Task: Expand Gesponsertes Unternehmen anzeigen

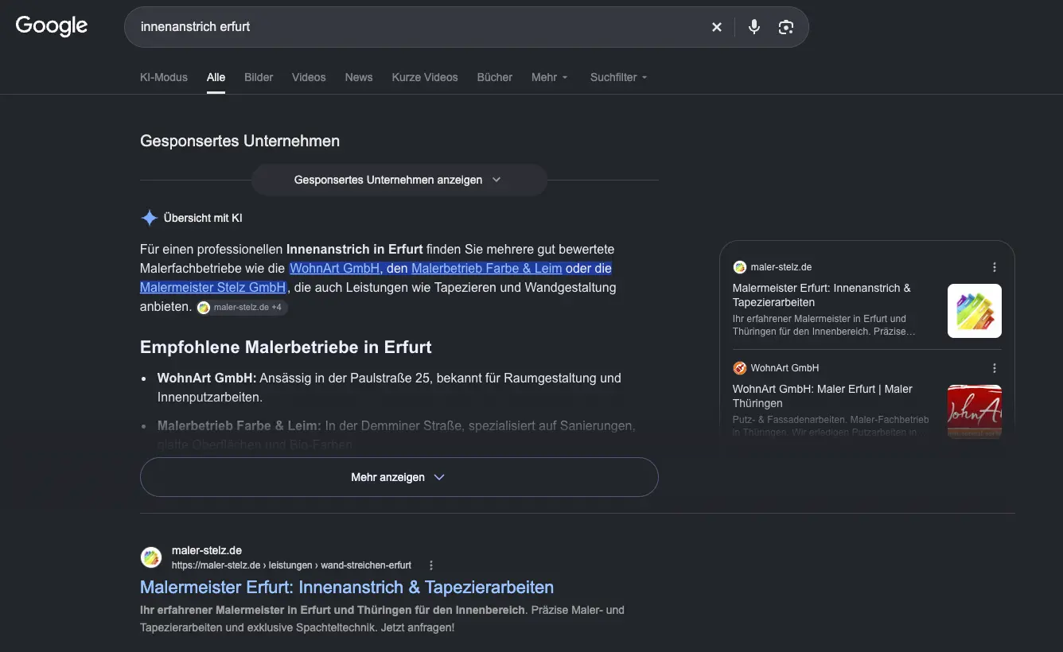Action: click(x=399, y=180)
